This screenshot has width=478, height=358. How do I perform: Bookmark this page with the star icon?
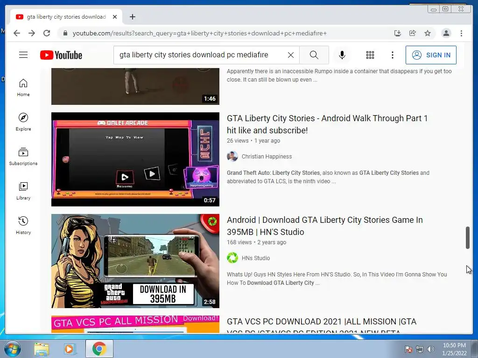pyautogui.click(x=428, y=33)
